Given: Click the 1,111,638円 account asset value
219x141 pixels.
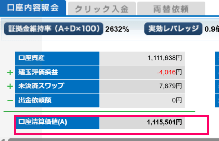Looking at the screenshot, I should pos(165,58).
